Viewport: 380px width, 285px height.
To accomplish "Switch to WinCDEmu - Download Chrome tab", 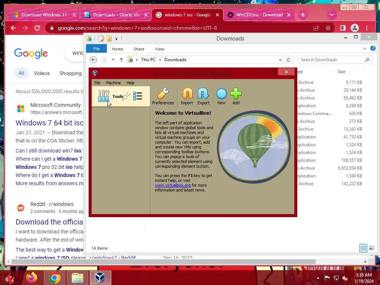I will (259, 15).
